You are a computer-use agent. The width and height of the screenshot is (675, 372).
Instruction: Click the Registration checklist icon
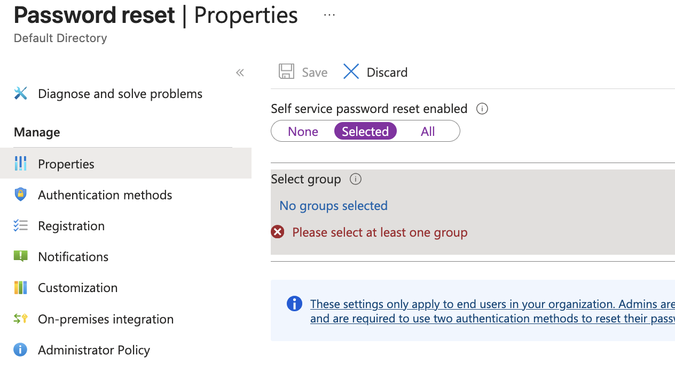click(x=20, y=226)
